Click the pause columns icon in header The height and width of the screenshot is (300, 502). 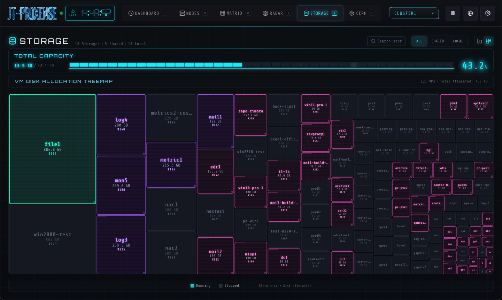[x=453, y=13]
